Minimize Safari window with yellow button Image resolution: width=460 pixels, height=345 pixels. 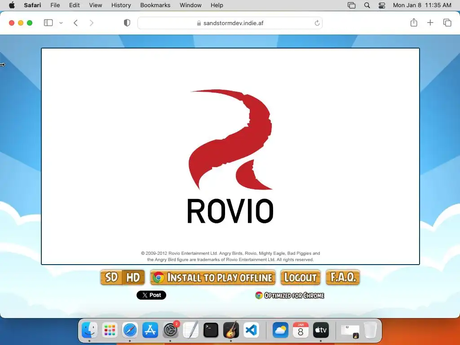click(x=21, y=23)
